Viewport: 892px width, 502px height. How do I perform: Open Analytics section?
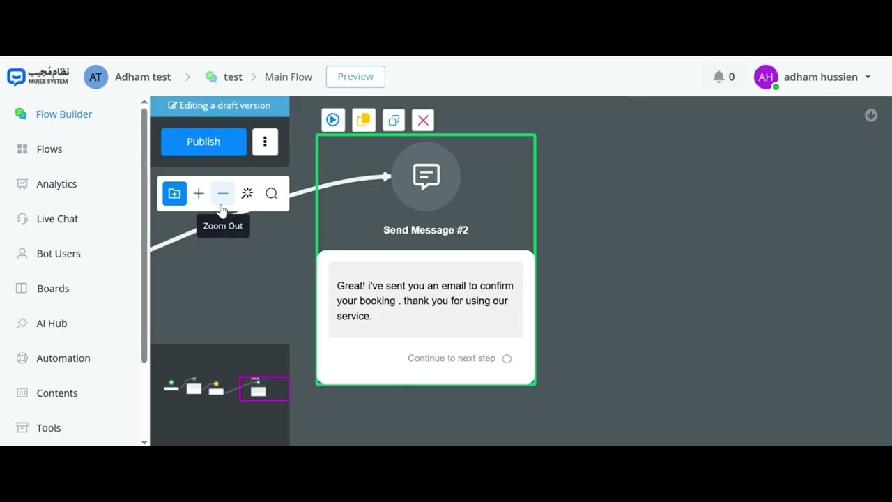pos(56,184)
